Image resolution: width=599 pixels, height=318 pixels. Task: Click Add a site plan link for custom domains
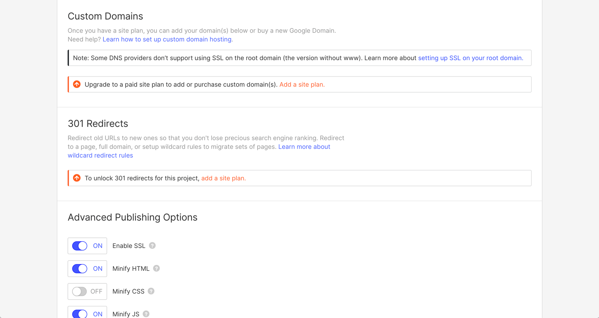302,85
